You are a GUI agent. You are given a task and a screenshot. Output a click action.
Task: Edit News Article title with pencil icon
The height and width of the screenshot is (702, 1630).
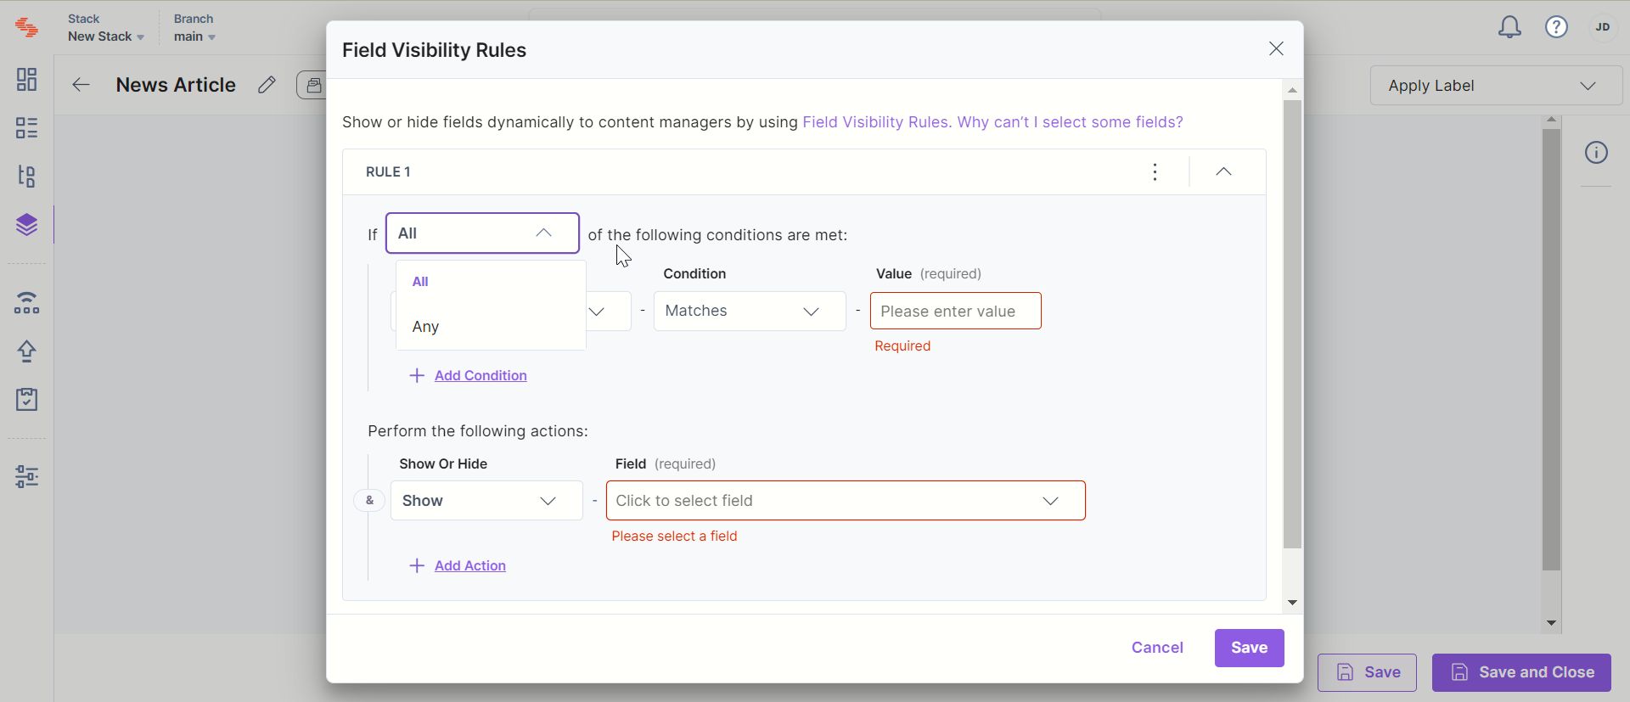click(267, 85)
